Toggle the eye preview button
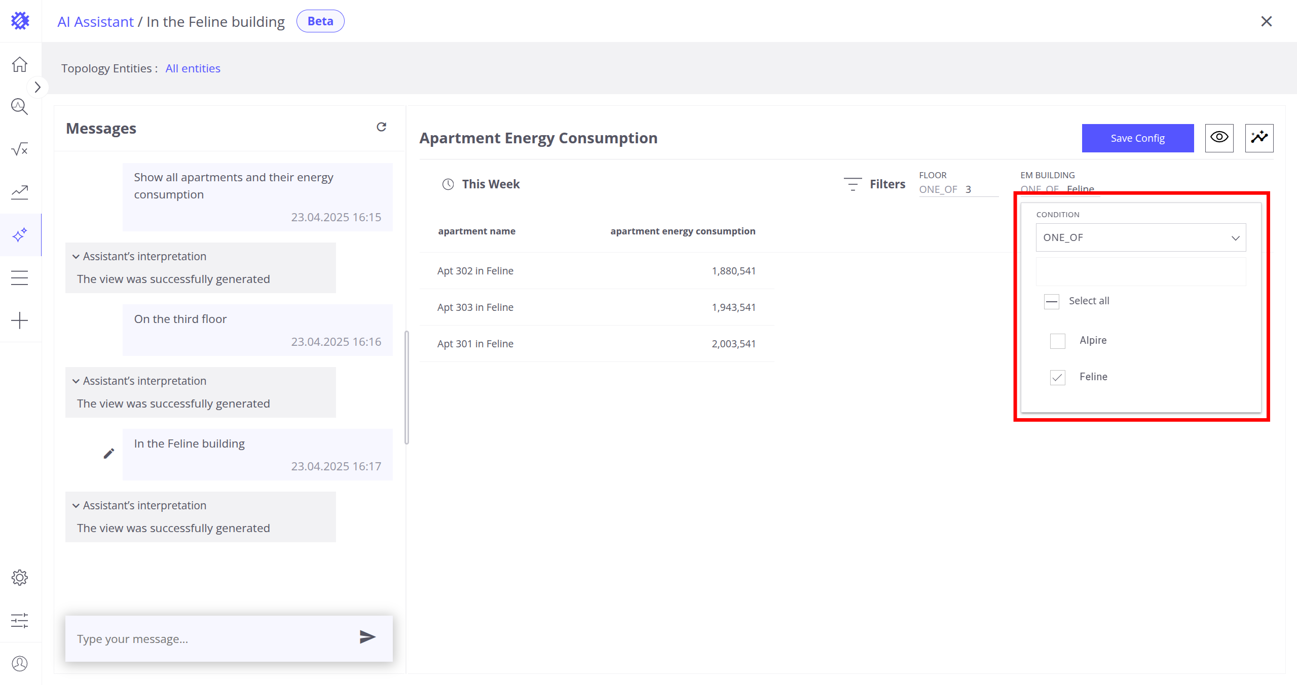 [1218, 138]
